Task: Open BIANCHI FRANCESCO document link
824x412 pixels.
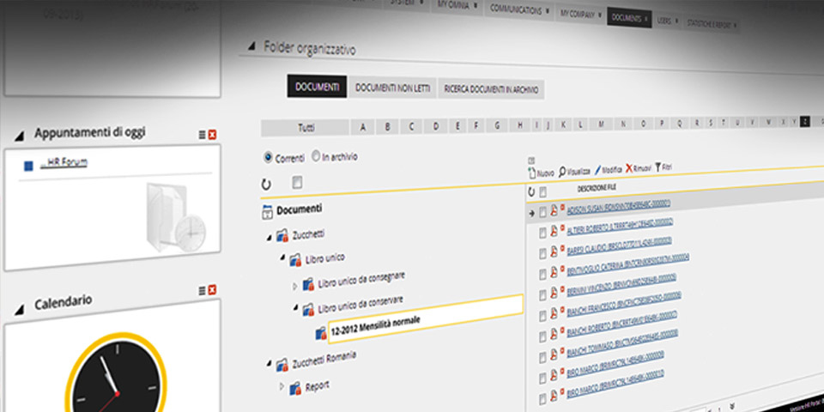Action: (624, 304)
